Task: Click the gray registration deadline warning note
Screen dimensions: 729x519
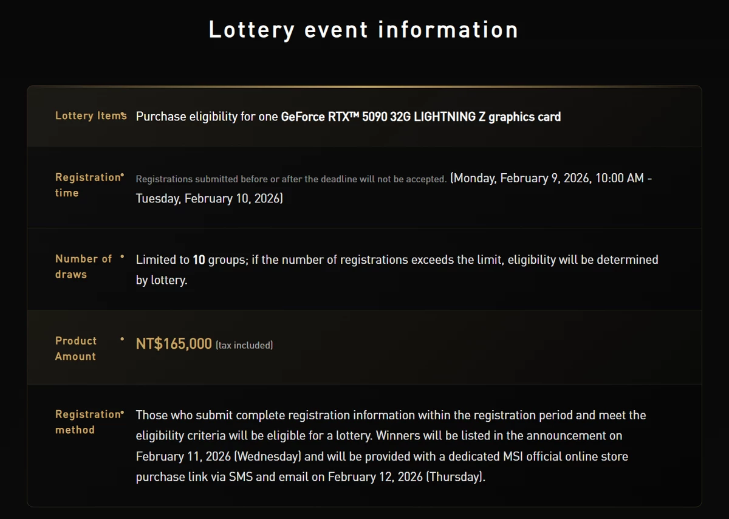Action: (x=291, y=179)
